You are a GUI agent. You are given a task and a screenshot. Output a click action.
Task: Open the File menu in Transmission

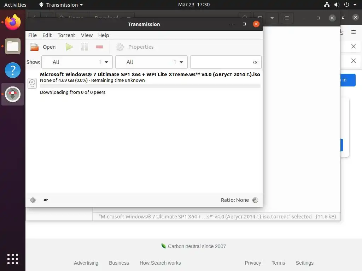click(x=33, y=35)
